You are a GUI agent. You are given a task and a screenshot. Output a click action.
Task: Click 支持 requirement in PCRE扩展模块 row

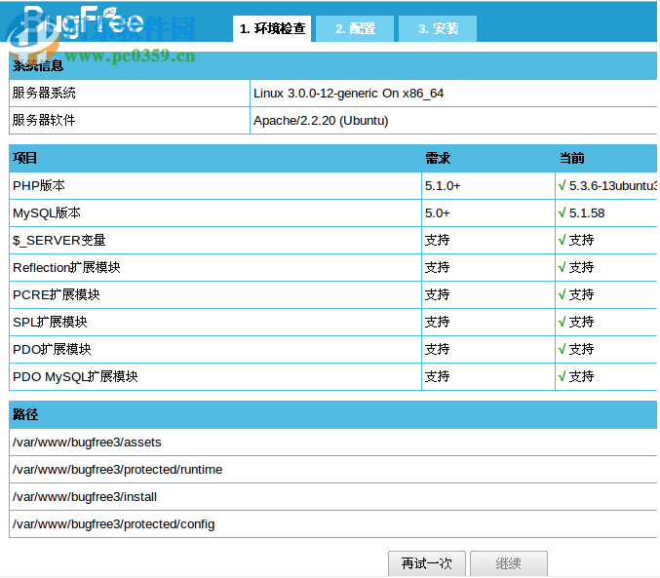click(x=438, y=294)
